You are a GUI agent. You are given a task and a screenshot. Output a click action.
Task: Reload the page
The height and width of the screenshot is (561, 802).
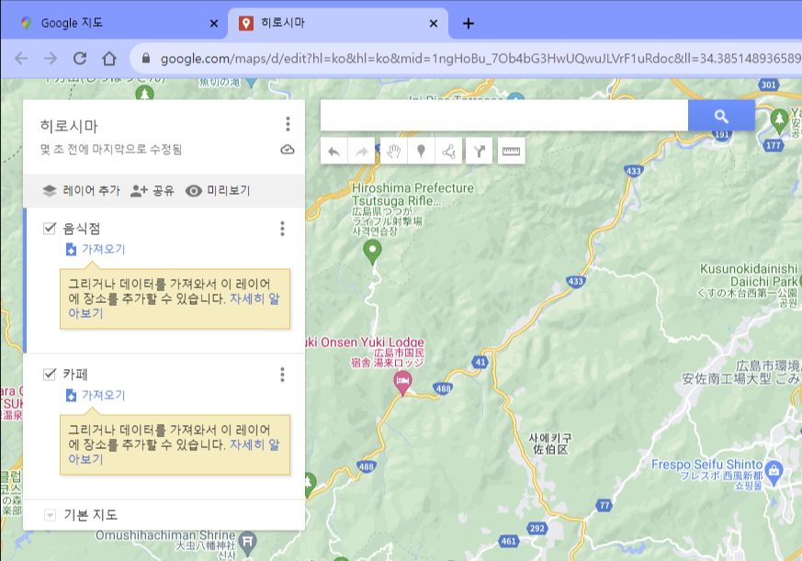80,58
